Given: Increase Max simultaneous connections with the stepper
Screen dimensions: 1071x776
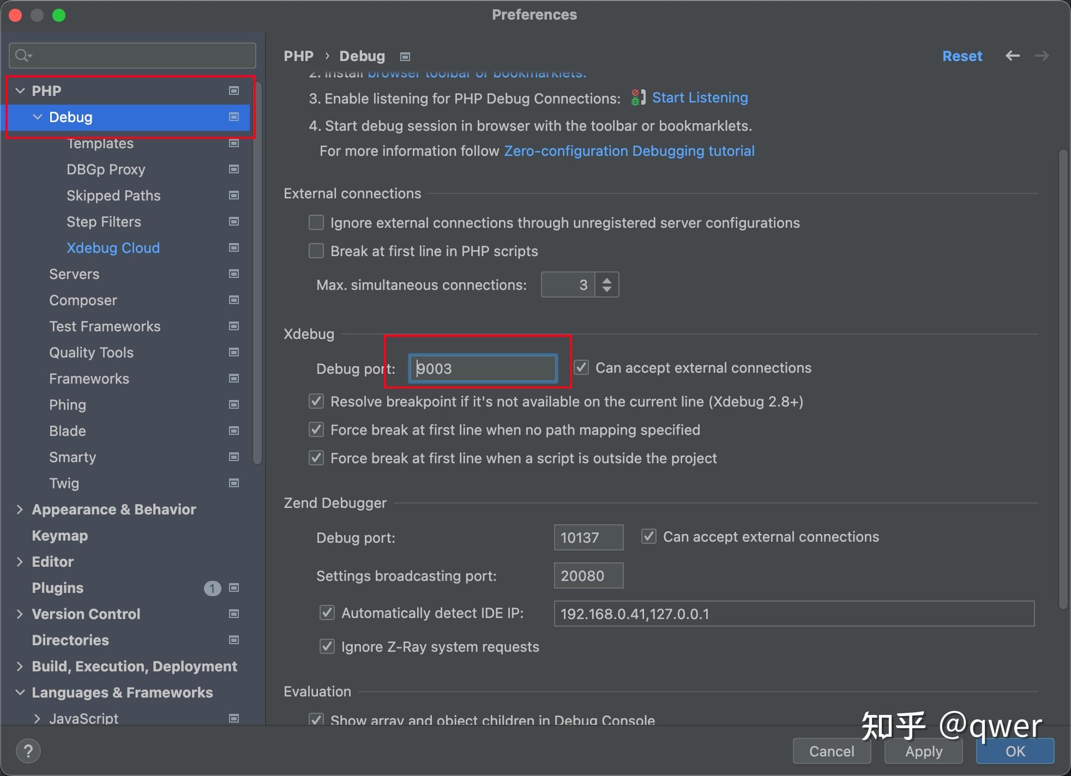Looking at the screenshot, I should pyautogui.click(x=606, y=280).
